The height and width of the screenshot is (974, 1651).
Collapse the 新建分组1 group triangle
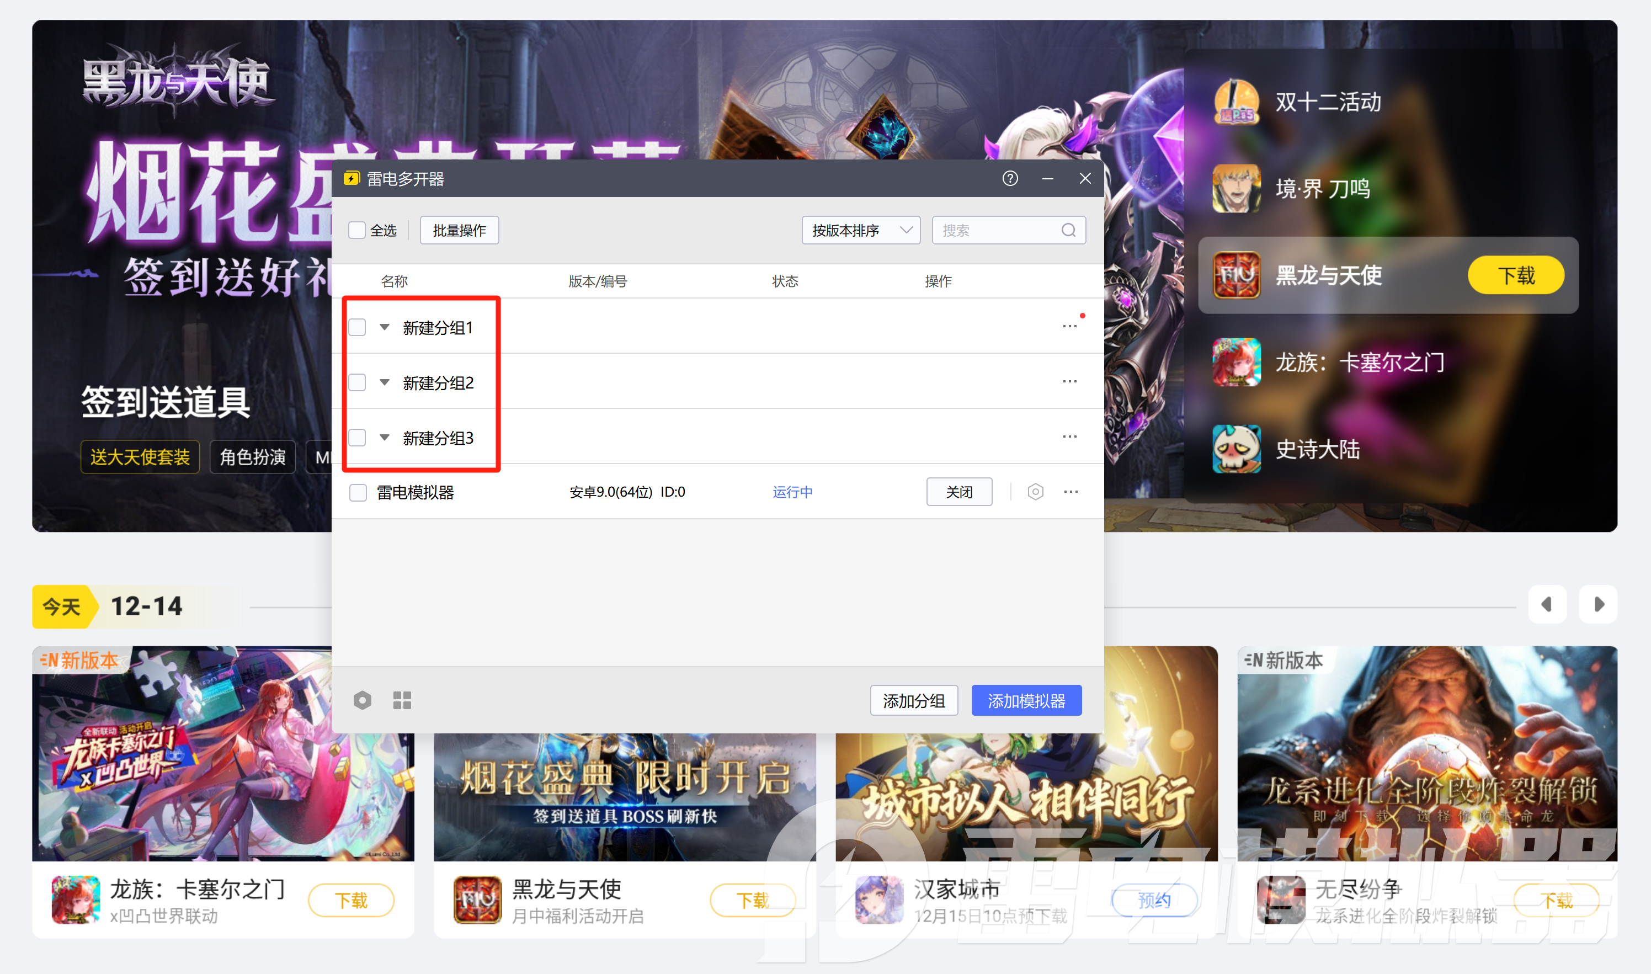pyautogui.click(x=385, y=327)
